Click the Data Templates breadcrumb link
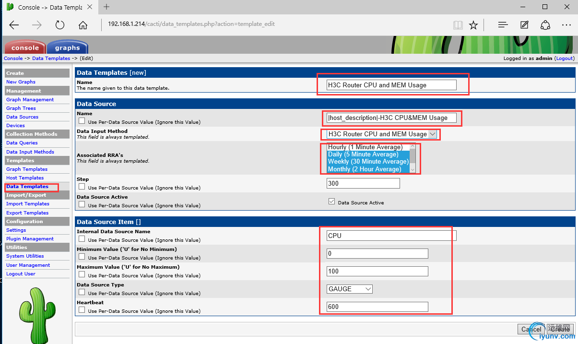Screen dimensions: 578x344 51,58
